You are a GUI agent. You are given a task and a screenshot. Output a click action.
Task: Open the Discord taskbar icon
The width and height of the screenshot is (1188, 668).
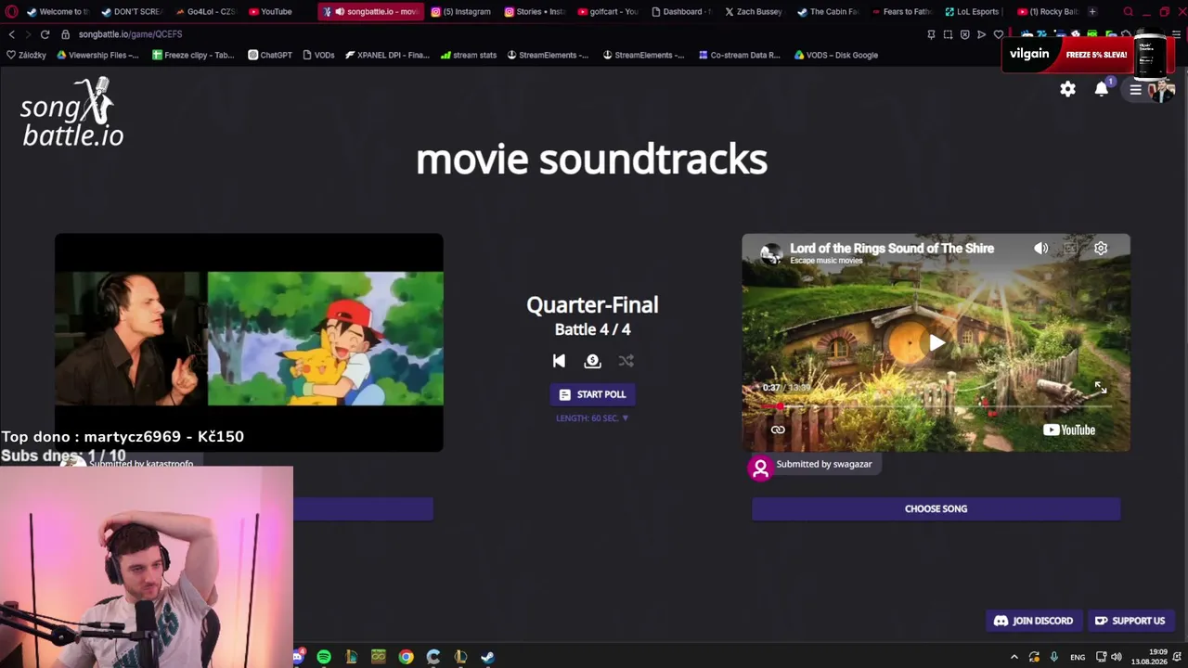pyautogui.click(x=298, y=657)
